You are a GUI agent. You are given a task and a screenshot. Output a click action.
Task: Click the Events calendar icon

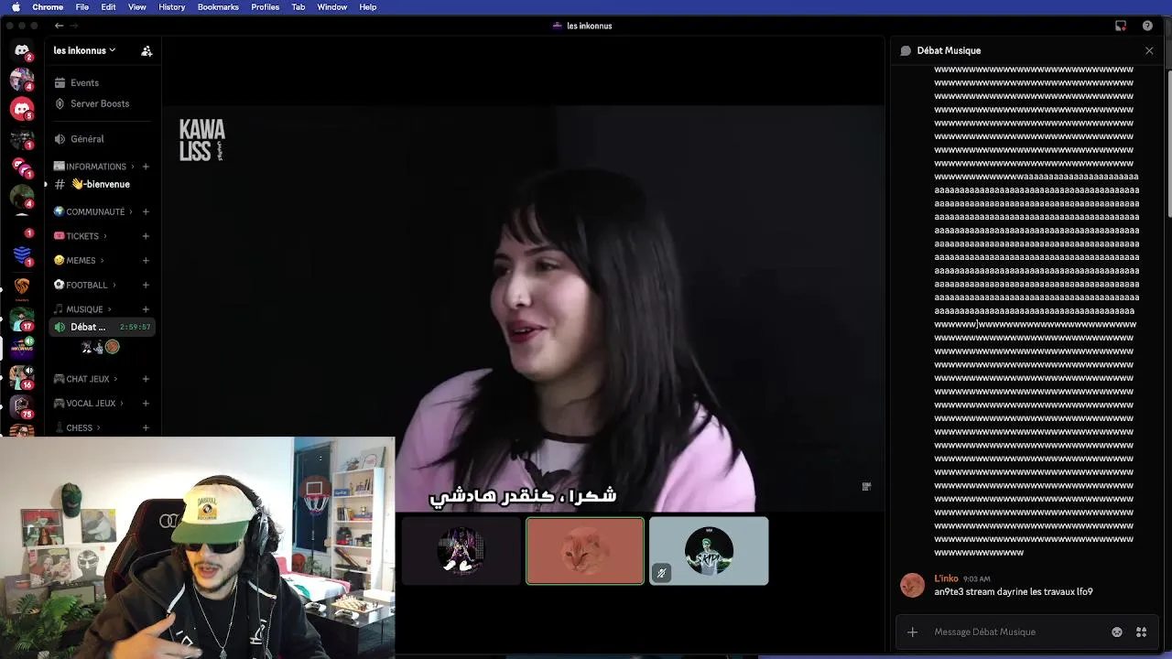60,82
